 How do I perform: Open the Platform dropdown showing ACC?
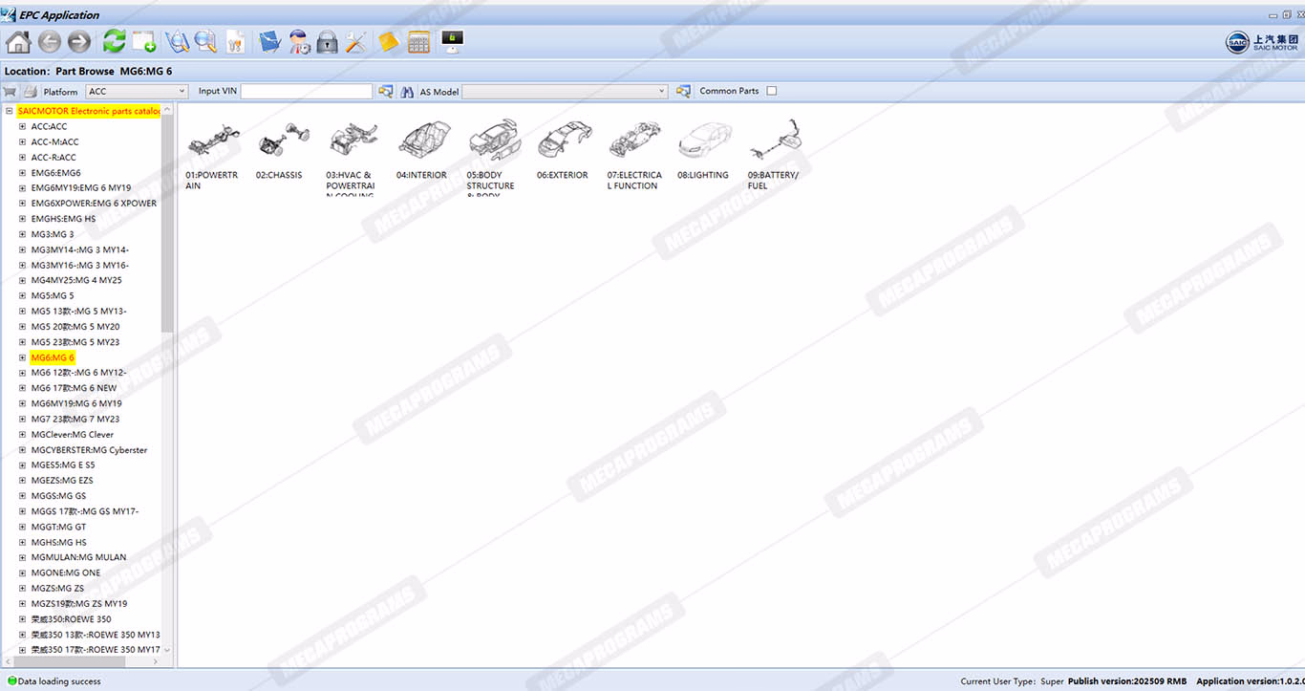click(x=137, y=92)
